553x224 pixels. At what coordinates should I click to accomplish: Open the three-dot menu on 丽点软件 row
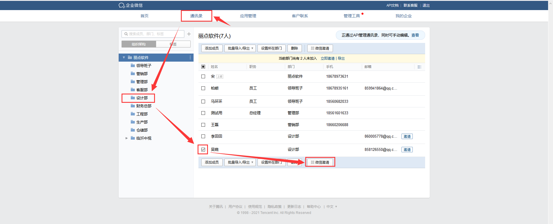click(190, 58)
